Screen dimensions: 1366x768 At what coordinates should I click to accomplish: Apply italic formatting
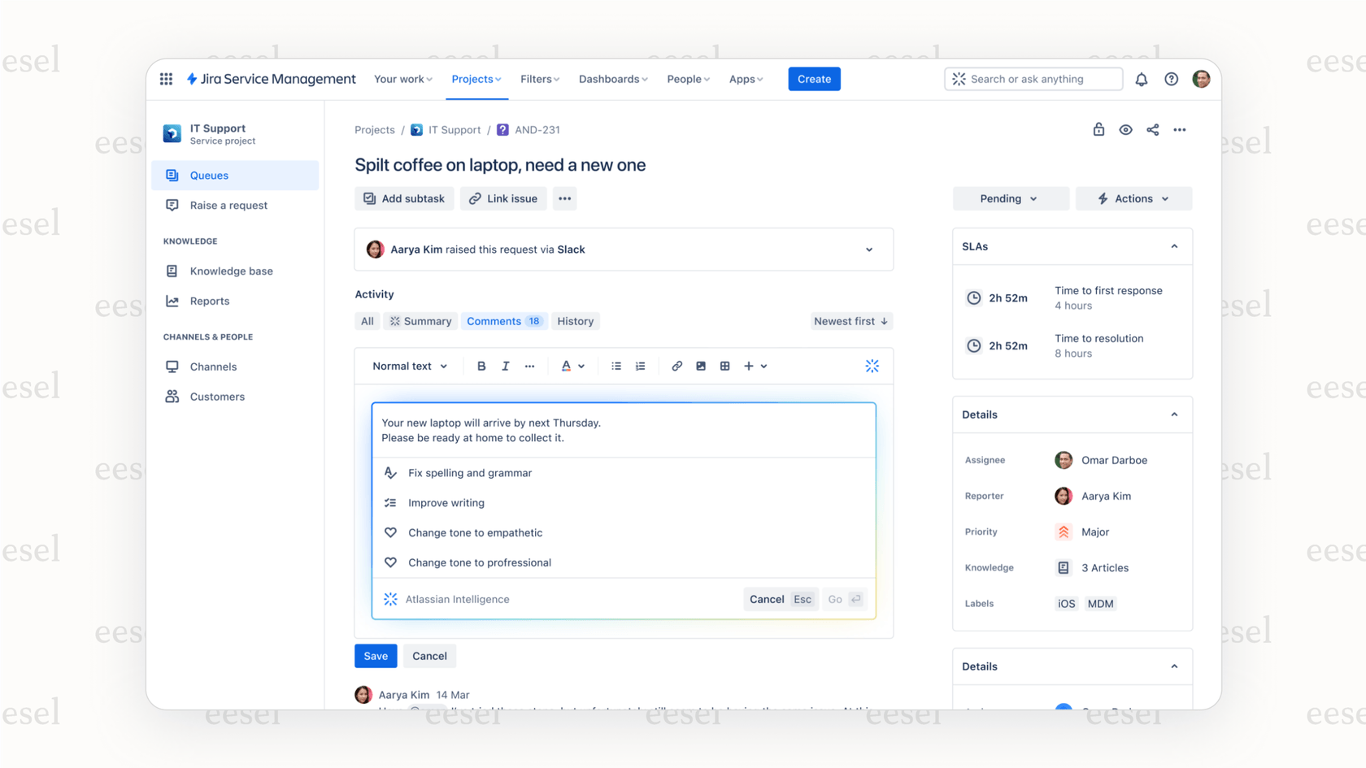pos(505,366)
